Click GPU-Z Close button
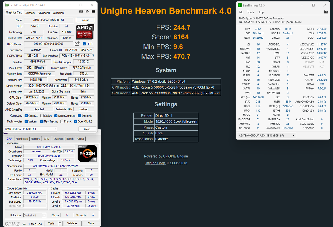The width and height of the screenshot is (333, 227). tap(87, 129)
